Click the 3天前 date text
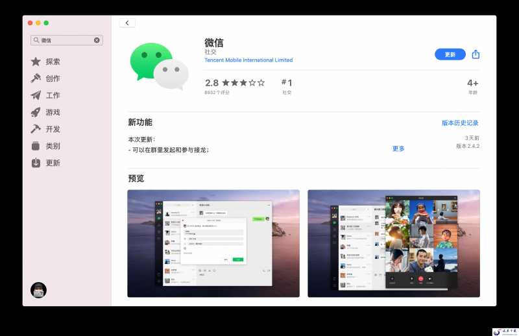The image size is (519, 336). pyautogui.click(x=472, y=138)
